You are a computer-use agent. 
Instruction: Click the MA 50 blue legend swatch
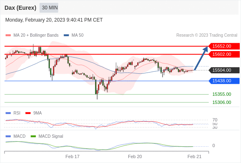point(66,35)
